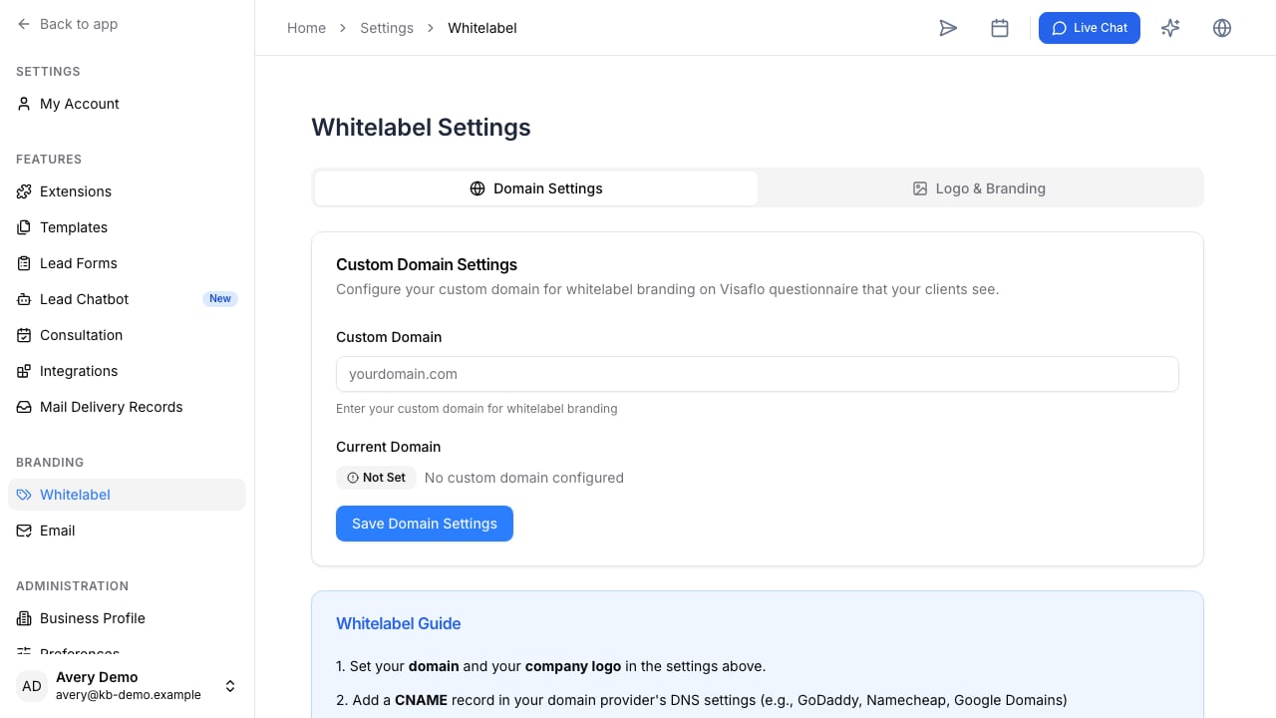This screenshot has height=718, width=1276.
Task: Click the Mail Delivery Records inbox icon
Action: pos(24,407)
